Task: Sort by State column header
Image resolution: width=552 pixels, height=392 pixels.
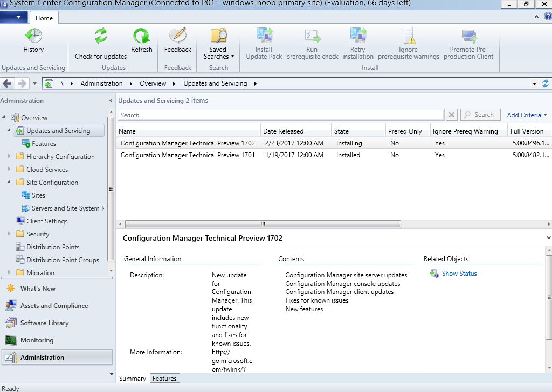Action: pyautogui.click(x=358, y=131)
